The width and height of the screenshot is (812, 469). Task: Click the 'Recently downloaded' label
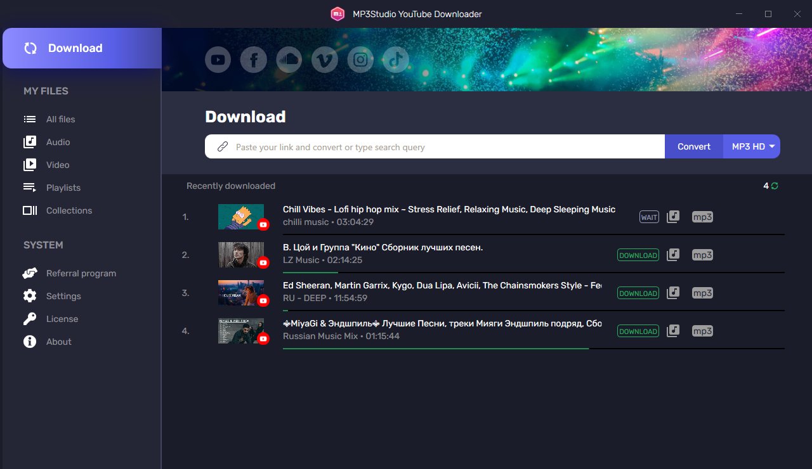[x=231, y=186]
